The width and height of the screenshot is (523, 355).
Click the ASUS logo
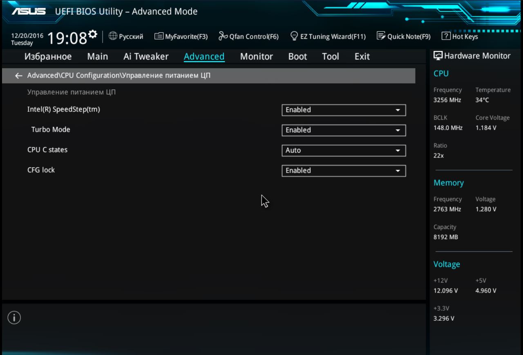pos(29,11)
